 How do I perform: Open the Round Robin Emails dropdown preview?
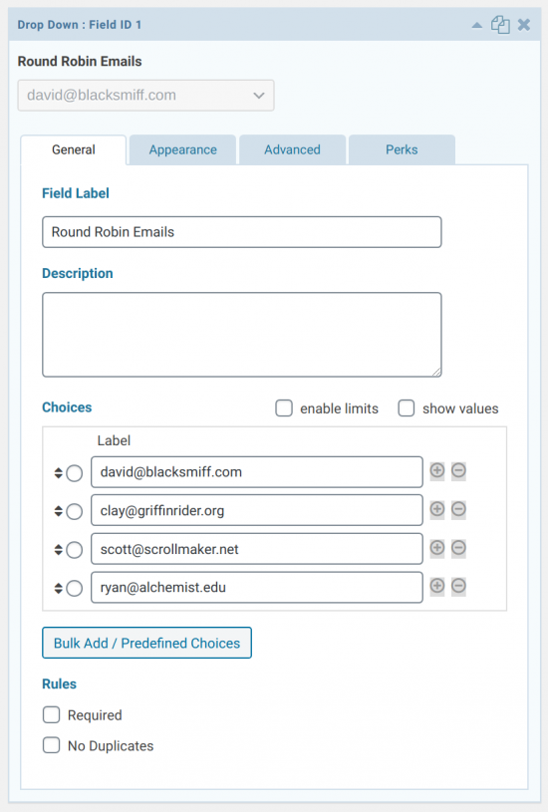pos(146,96)
